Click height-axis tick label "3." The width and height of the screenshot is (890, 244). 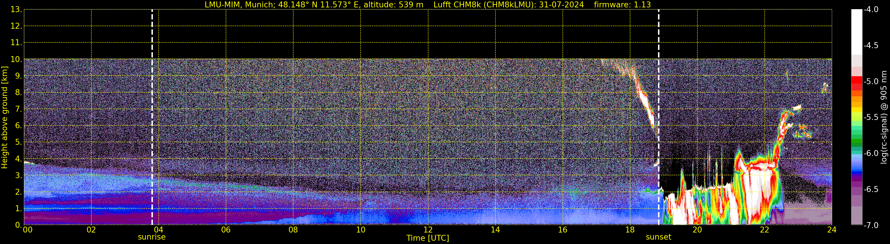[18, 175]
